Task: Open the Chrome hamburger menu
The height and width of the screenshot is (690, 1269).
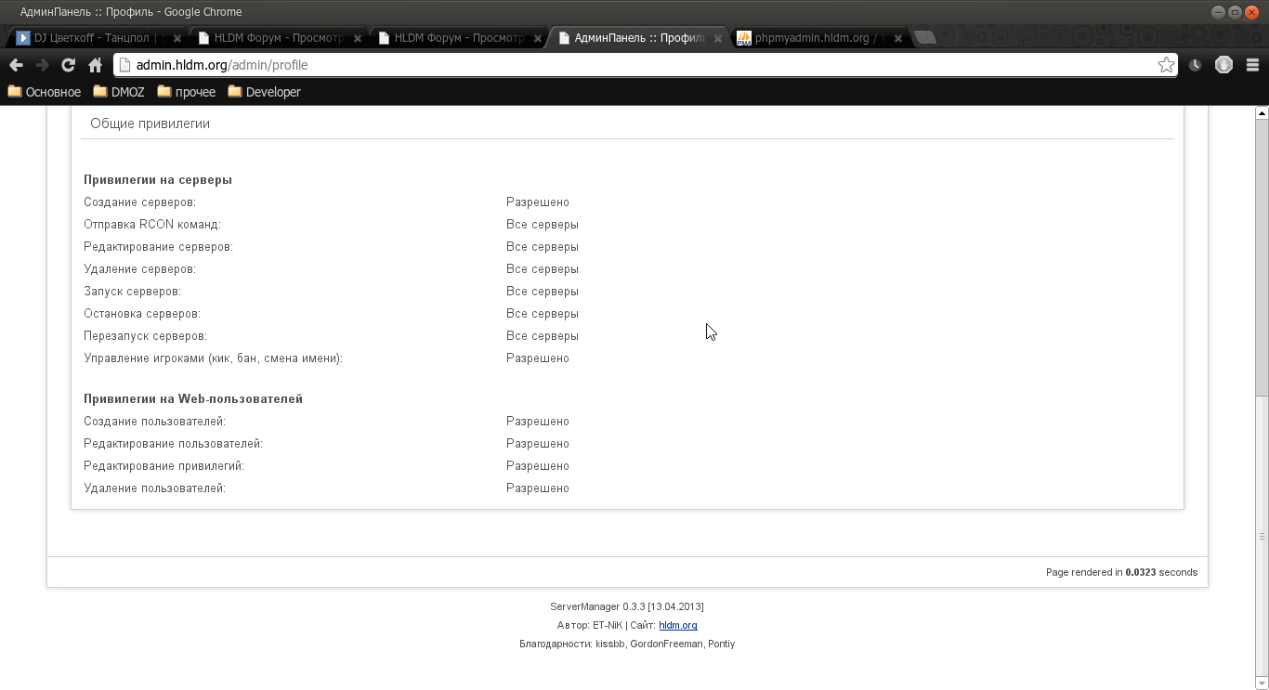Action: pyautogui.click(x=1252, y=65)
